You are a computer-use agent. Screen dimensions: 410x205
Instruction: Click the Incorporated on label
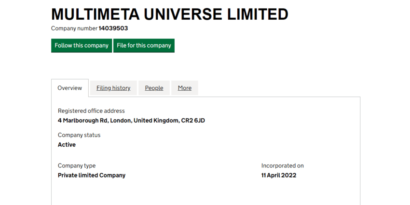283,165
